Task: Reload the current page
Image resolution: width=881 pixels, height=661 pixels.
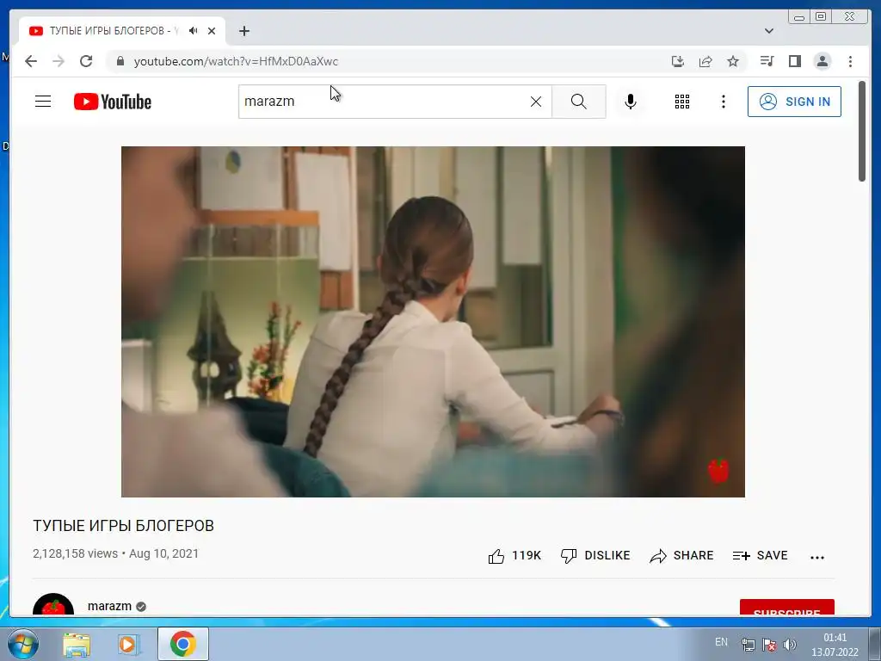Action: pos(86,61)
